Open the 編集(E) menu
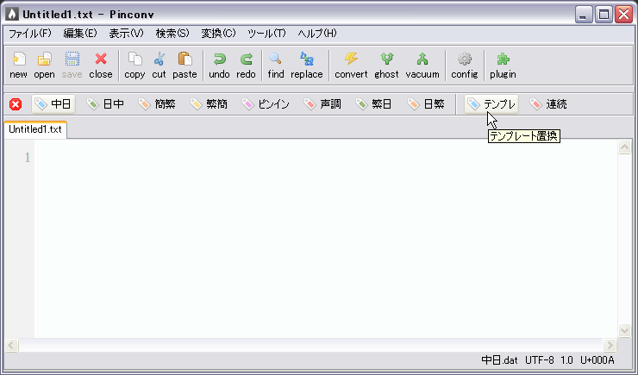This screenshot has height=375, width=638. coord(80,34)
